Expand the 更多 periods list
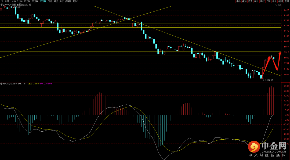This screenshot has height=160, width=290. (x=76, y=1)
